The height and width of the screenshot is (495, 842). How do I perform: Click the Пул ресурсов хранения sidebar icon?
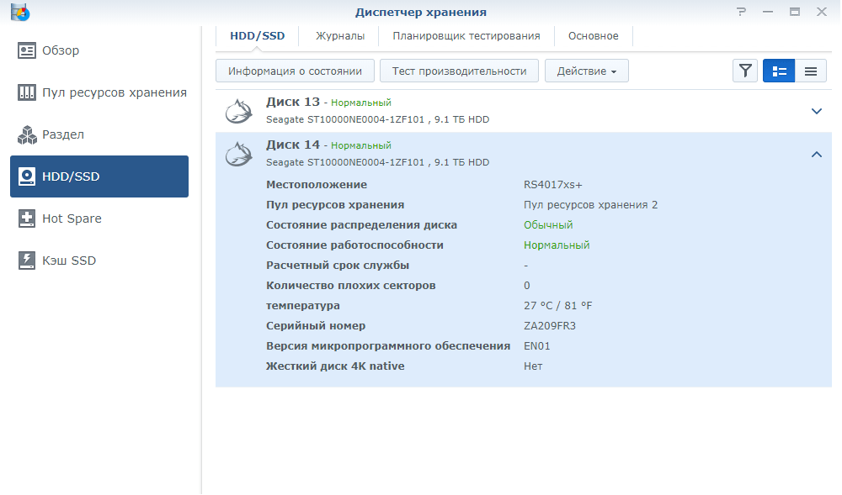27,92
